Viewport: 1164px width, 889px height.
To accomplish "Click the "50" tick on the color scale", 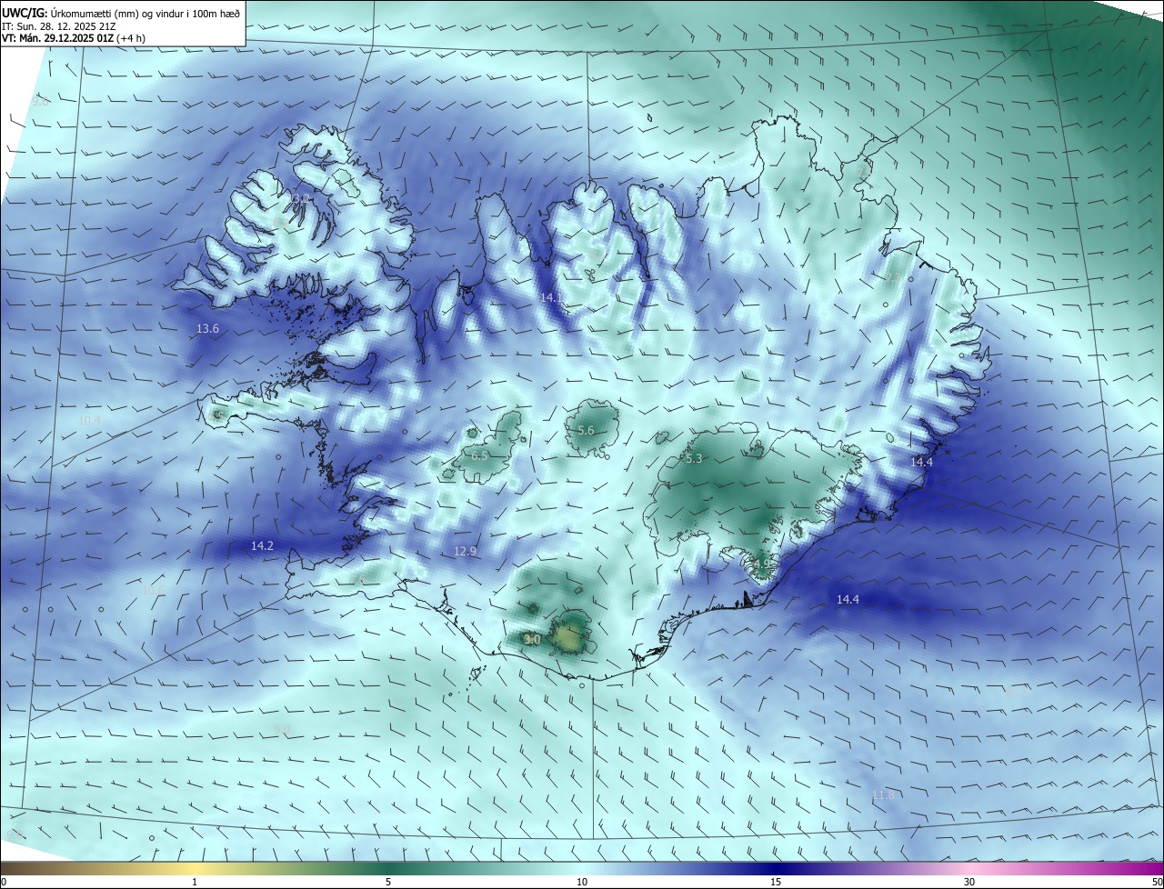I will point(1157,882).
